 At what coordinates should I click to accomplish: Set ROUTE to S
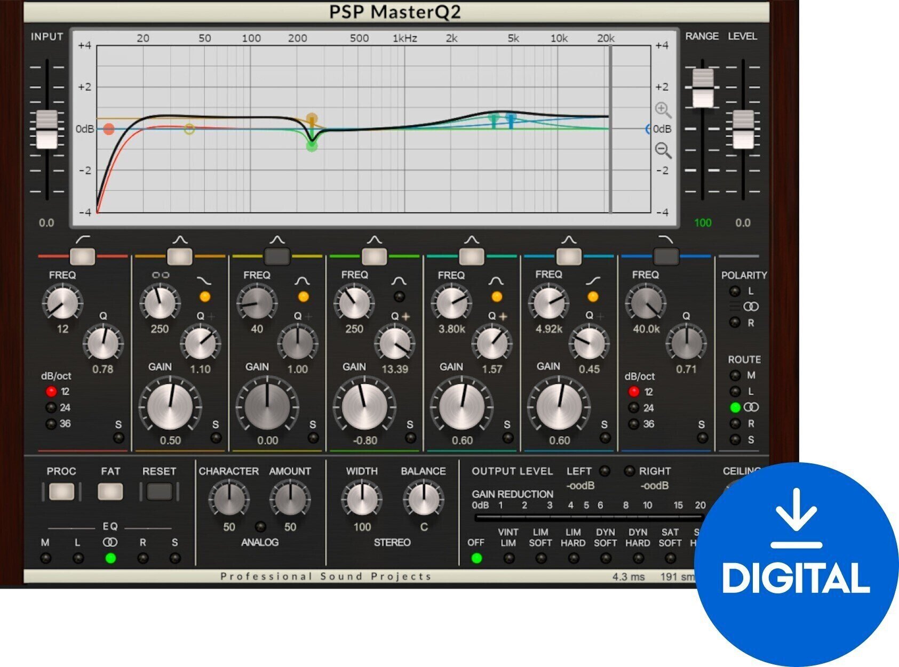pos(735,440)
